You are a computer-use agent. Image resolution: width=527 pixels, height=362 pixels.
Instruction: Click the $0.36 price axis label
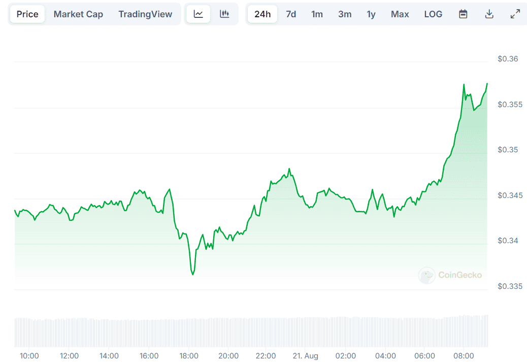coord(508,59)
